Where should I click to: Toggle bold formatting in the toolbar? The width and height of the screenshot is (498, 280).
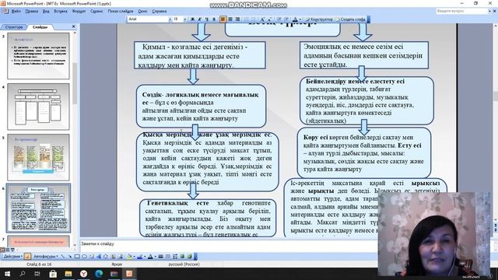(192, 19)
